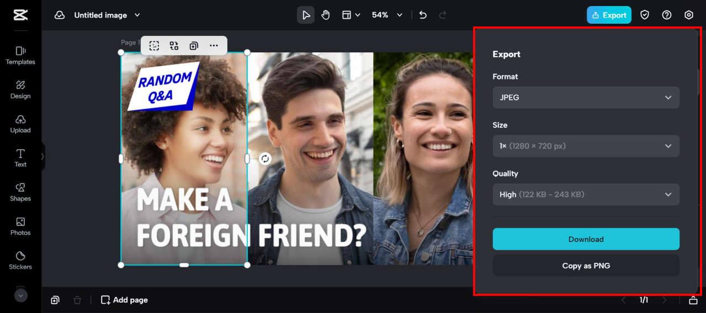Open the Format dropdown showing JPEG
This screenshot has width=706, height=313.
(x=586, y=98)
